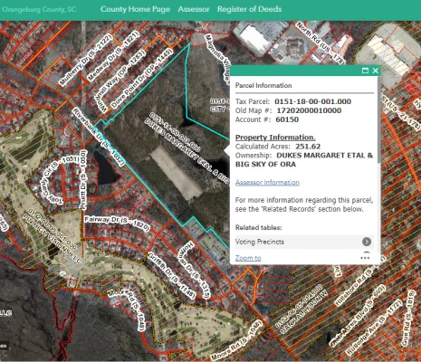Click the Fairway Dr (S-1820) map label
Viewport: 421px width, 362px height.
point(117,224)
